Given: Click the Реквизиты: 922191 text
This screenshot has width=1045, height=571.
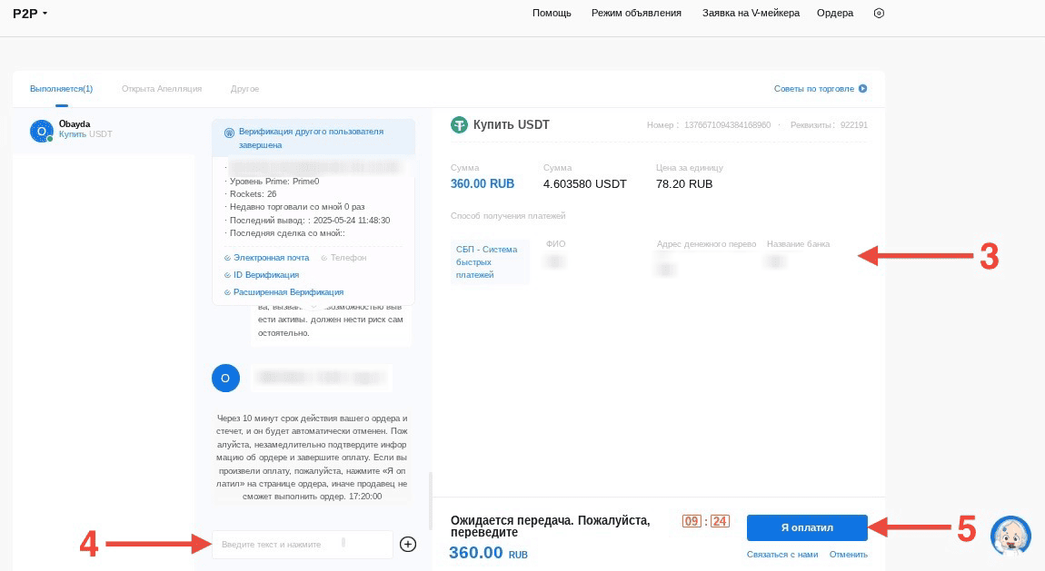Looking at the screenshot, I should point(829,125).
